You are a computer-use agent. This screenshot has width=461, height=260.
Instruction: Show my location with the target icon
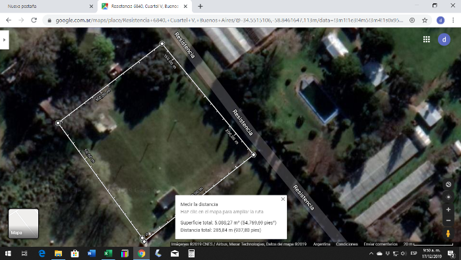(x=448, y=197)
